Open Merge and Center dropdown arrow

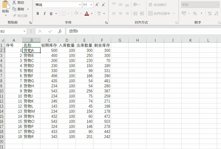[174, 13]
